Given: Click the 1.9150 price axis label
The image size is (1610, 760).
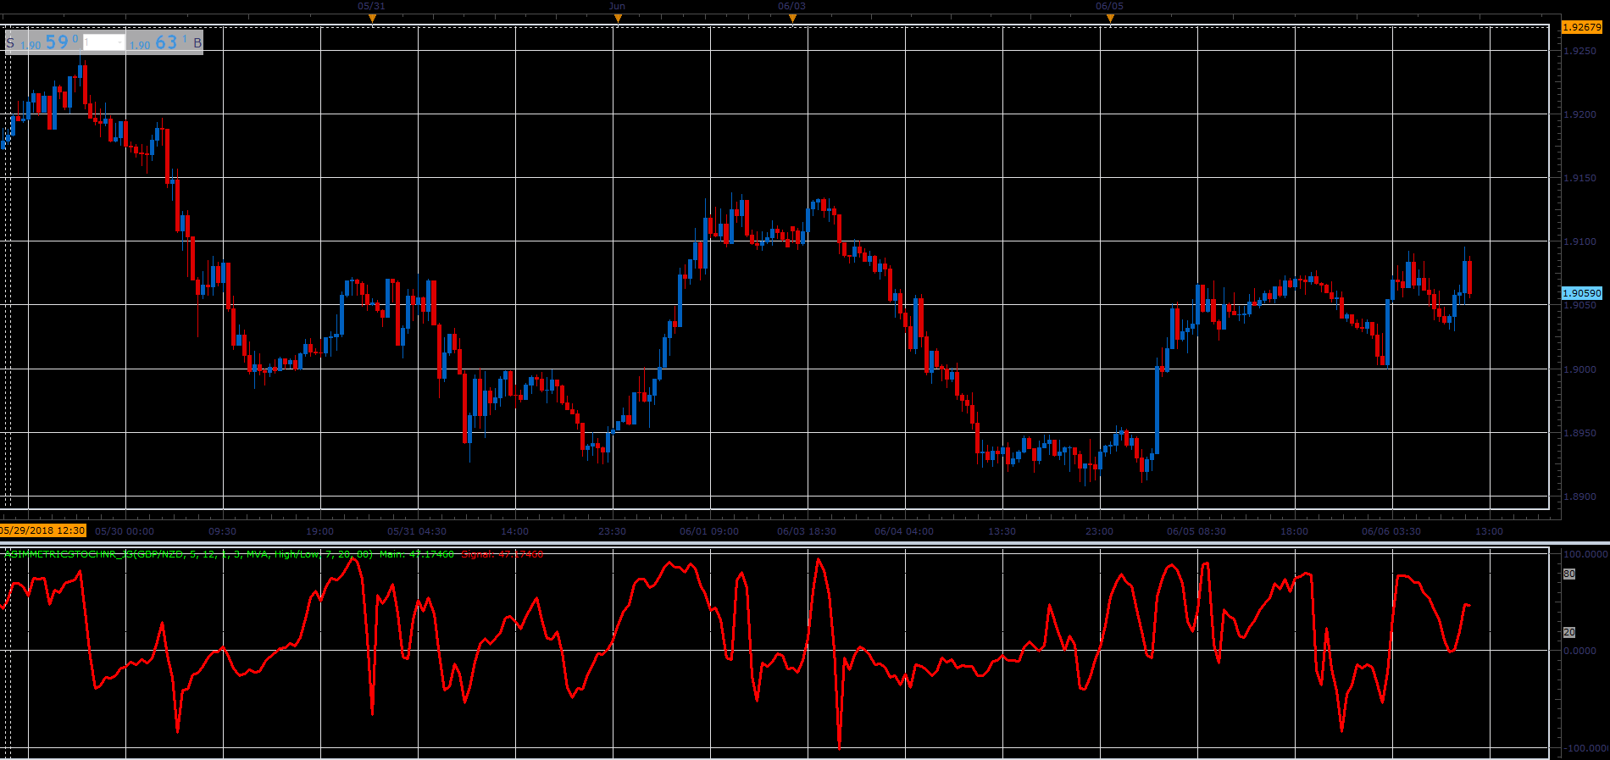Looking at the screenshot, I should tap(1579, 178).
